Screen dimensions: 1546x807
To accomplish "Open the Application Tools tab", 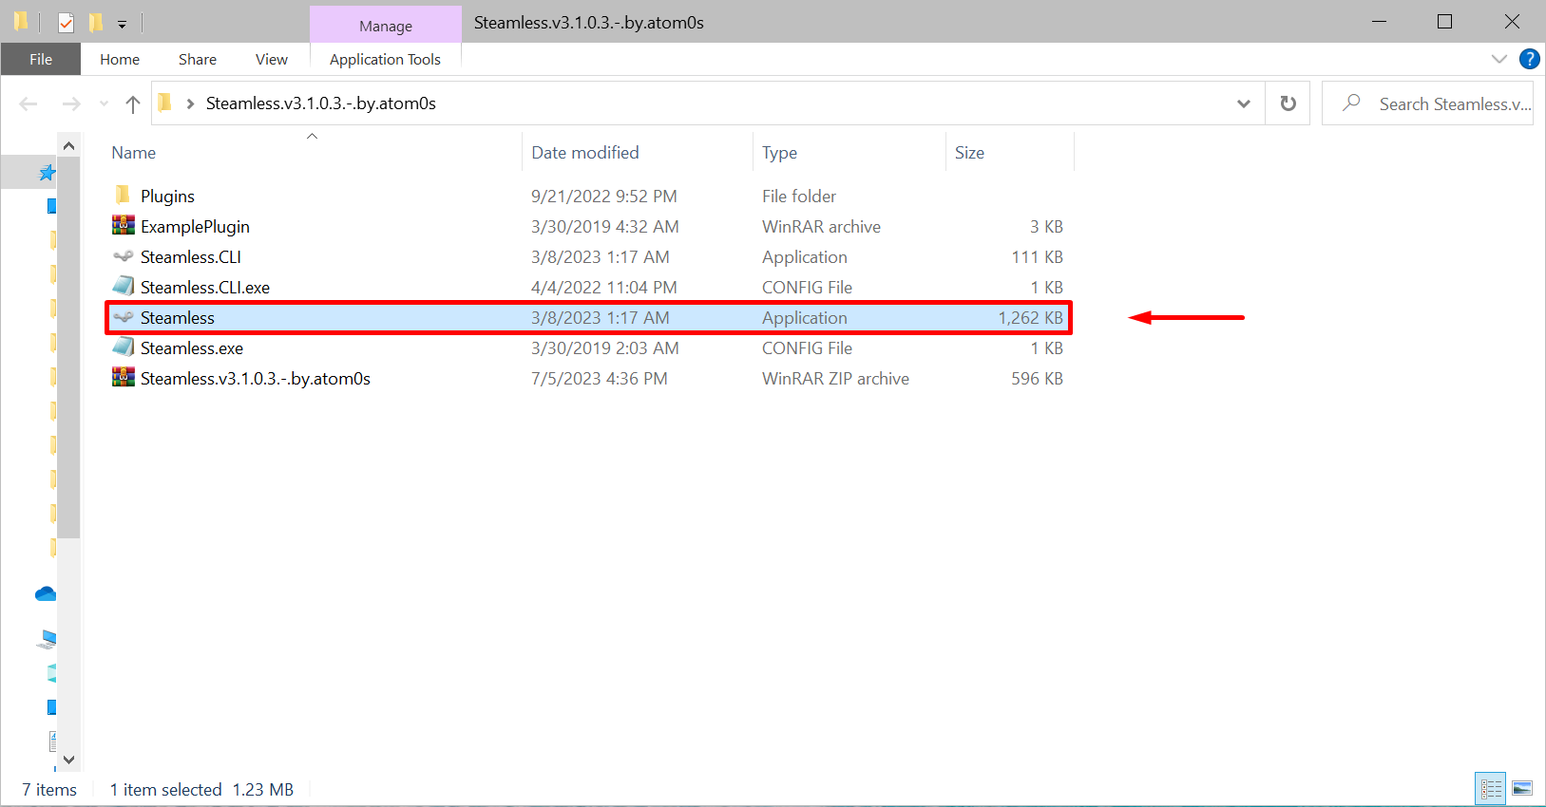I will pos(385,59).
